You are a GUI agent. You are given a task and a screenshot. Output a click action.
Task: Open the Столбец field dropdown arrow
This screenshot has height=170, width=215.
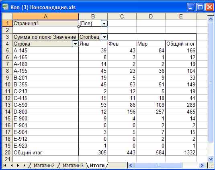[104, 37]
